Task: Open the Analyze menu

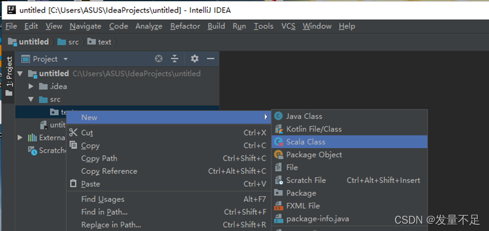Action: (149, 26)
